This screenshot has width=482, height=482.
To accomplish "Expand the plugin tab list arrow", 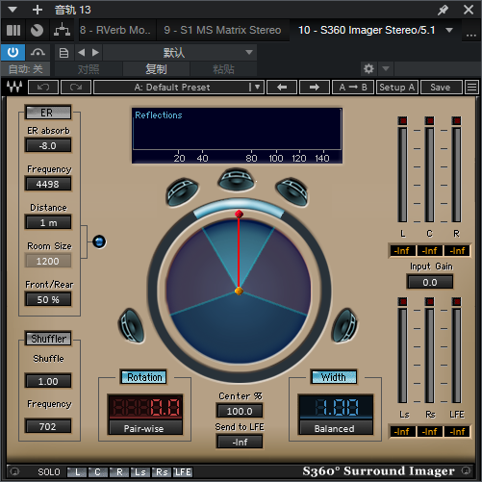I will coord(449,30).
